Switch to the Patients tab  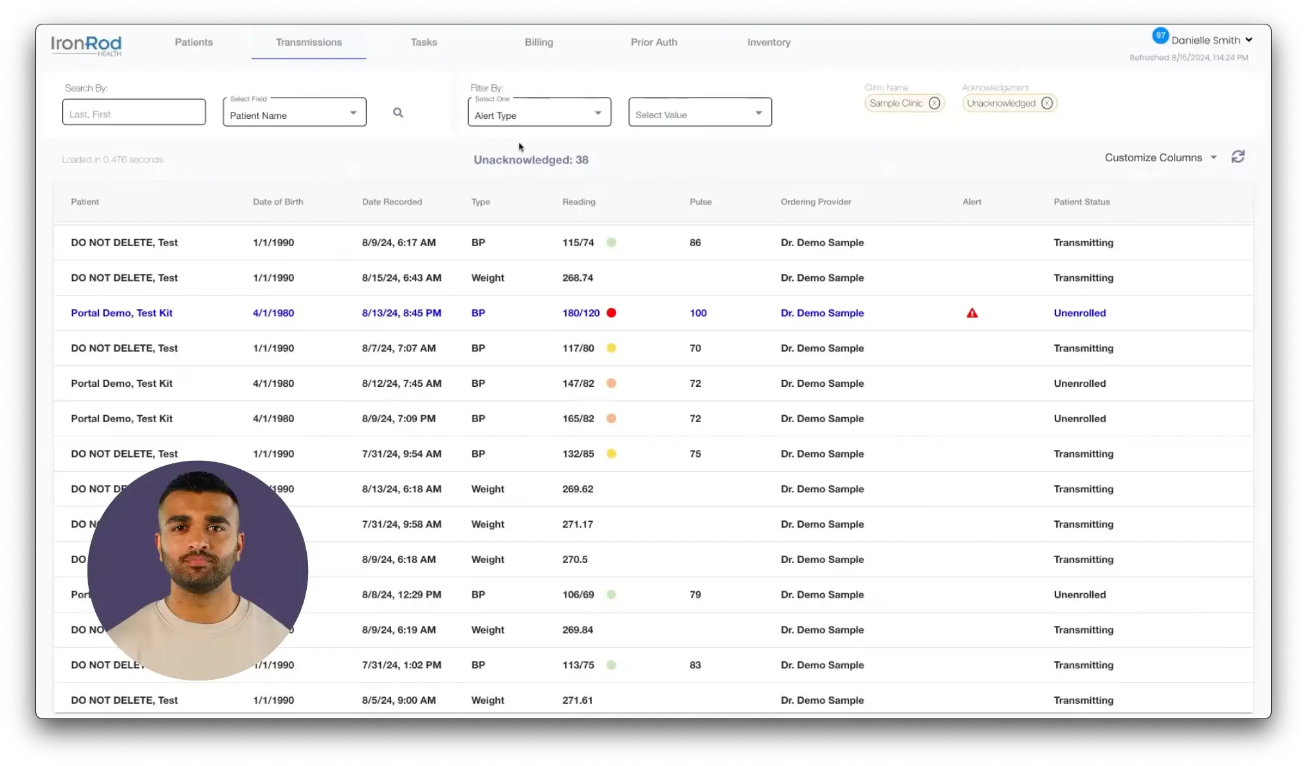point(194,42)
